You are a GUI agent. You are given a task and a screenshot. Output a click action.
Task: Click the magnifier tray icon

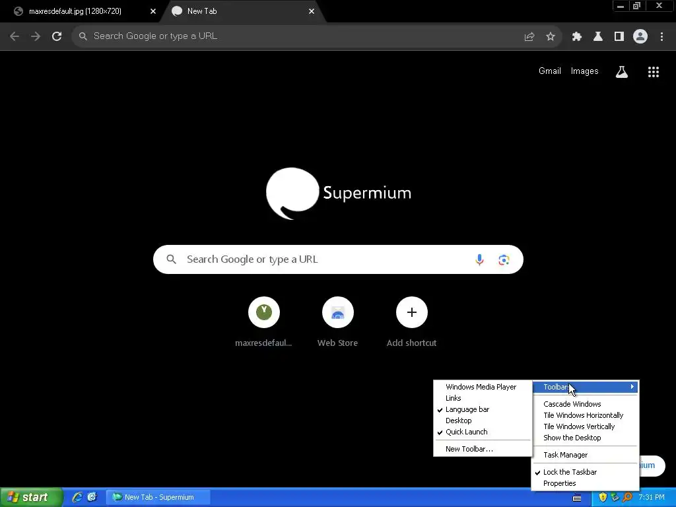coord(627,497)
